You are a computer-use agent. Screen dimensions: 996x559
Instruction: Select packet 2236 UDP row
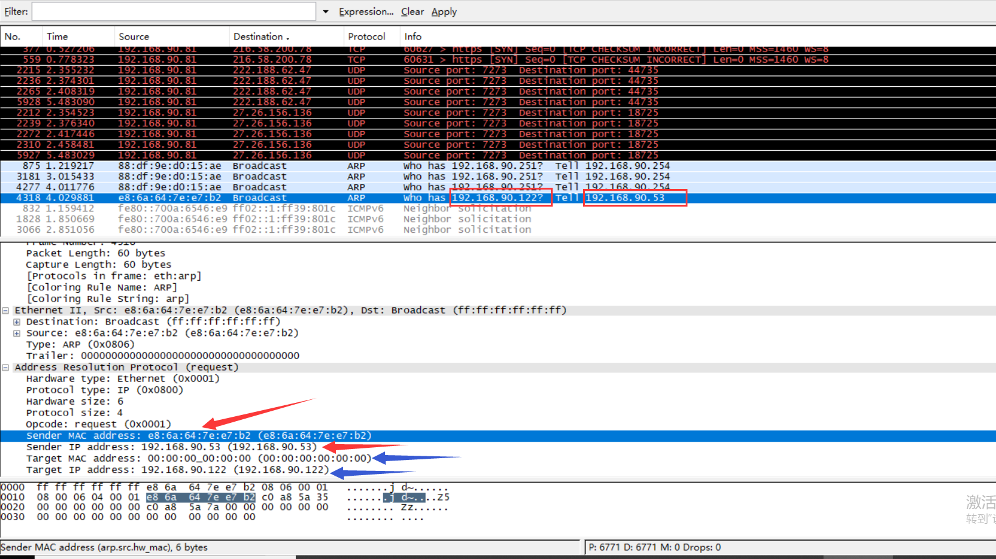pyautogui.click(x=498, y=81)
